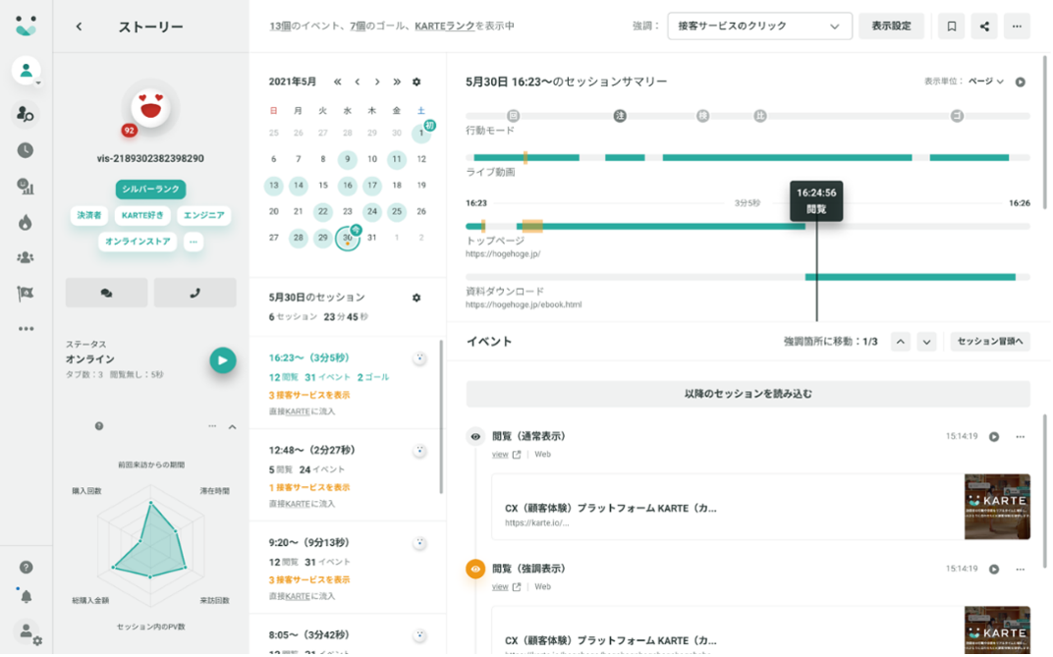
Task: Open account settings icon at sidebar bottom
Action: [28, 632]
